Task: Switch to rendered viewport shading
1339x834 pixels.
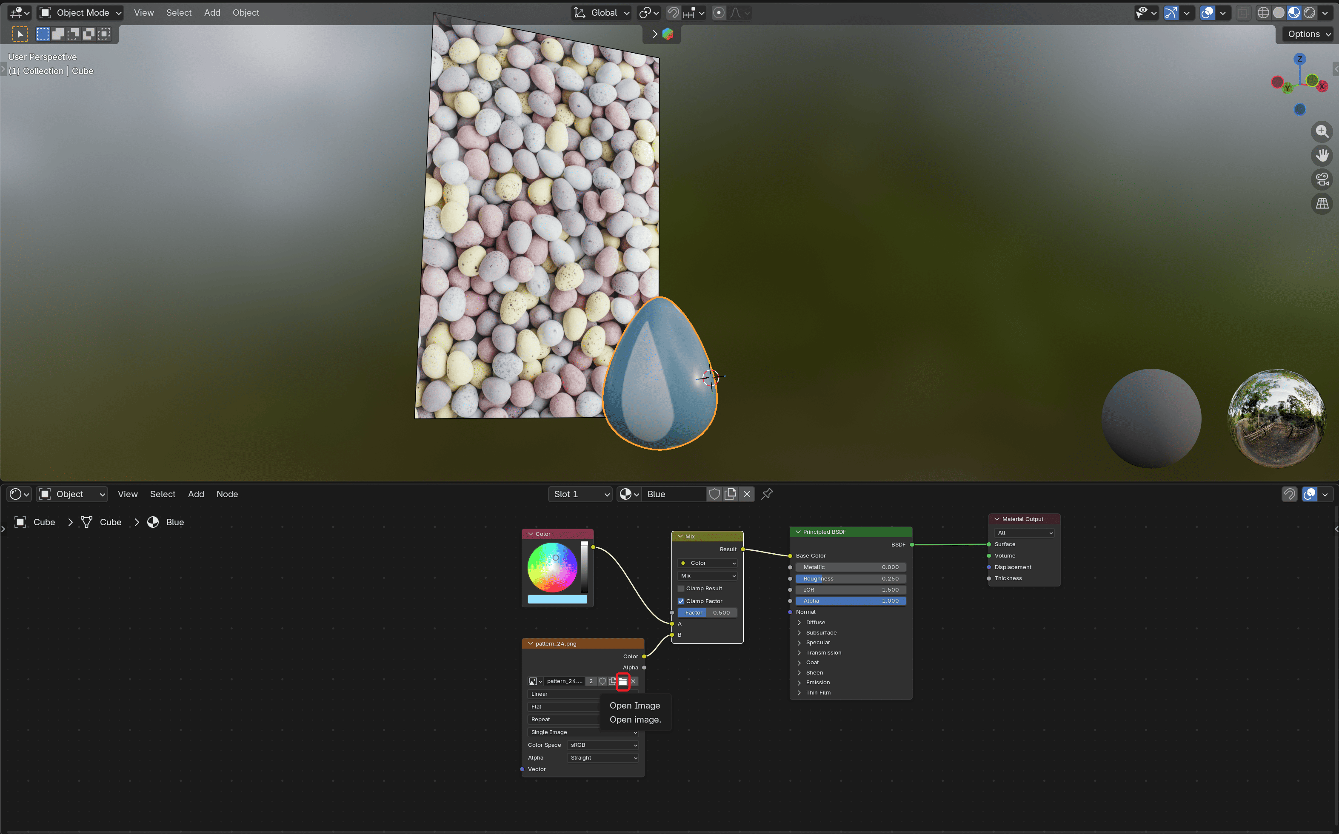Action: [1309, 12]
